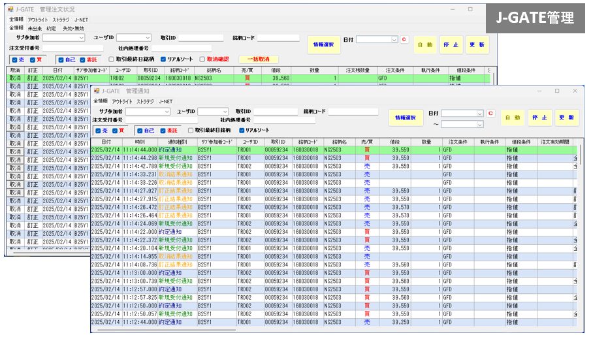Click 情報選択 button in 管理通知 window
This screenshot has height=337, width=591.
pyautogui.click(x=406, y=118)
